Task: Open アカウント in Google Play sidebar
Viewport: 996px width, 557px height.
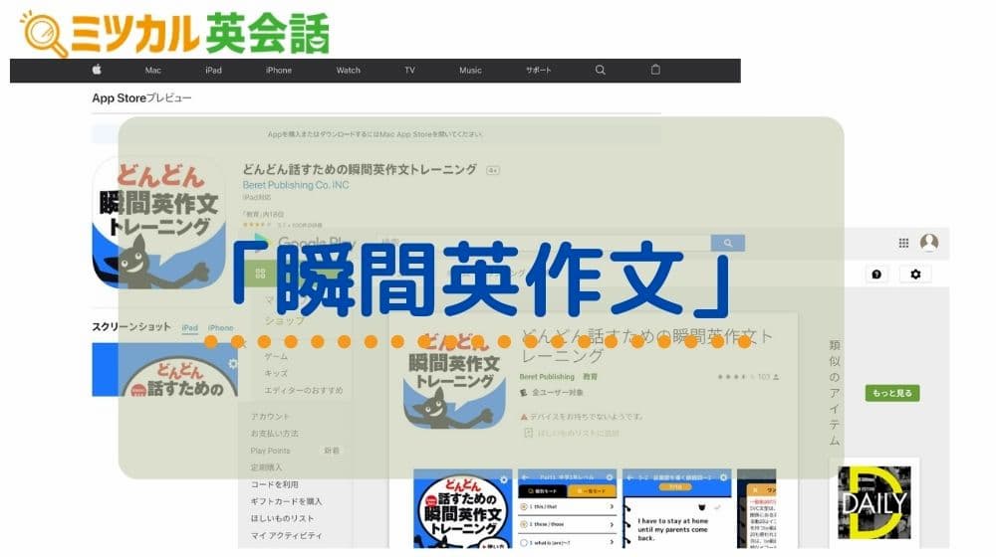Action: coord(270,417)
